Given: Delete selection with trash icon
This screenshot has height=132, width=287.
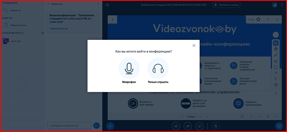Looking at the screenshot, I should pyautogui.click(x=276, y=93).
